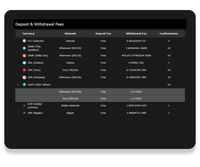Click the Shiba Inu dog icon
The height and width of the screenshot is (167, 200).
click(x=24, y=55)
